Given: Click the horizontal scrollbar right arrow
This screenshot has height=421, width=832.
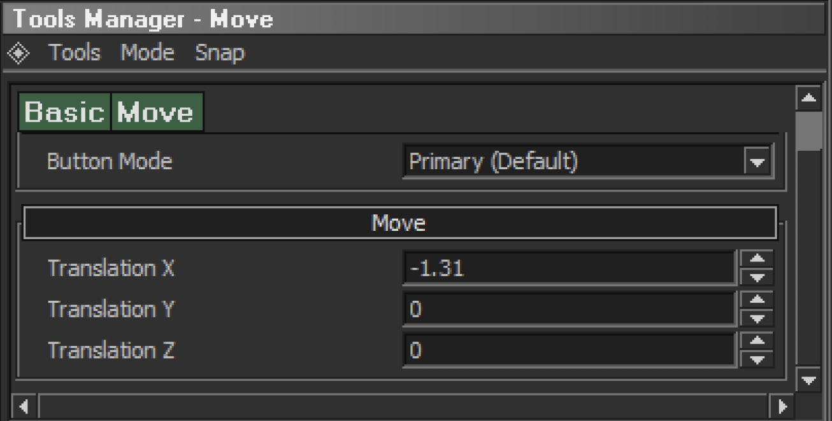Looking at the screenshot, I should point(782,406).
